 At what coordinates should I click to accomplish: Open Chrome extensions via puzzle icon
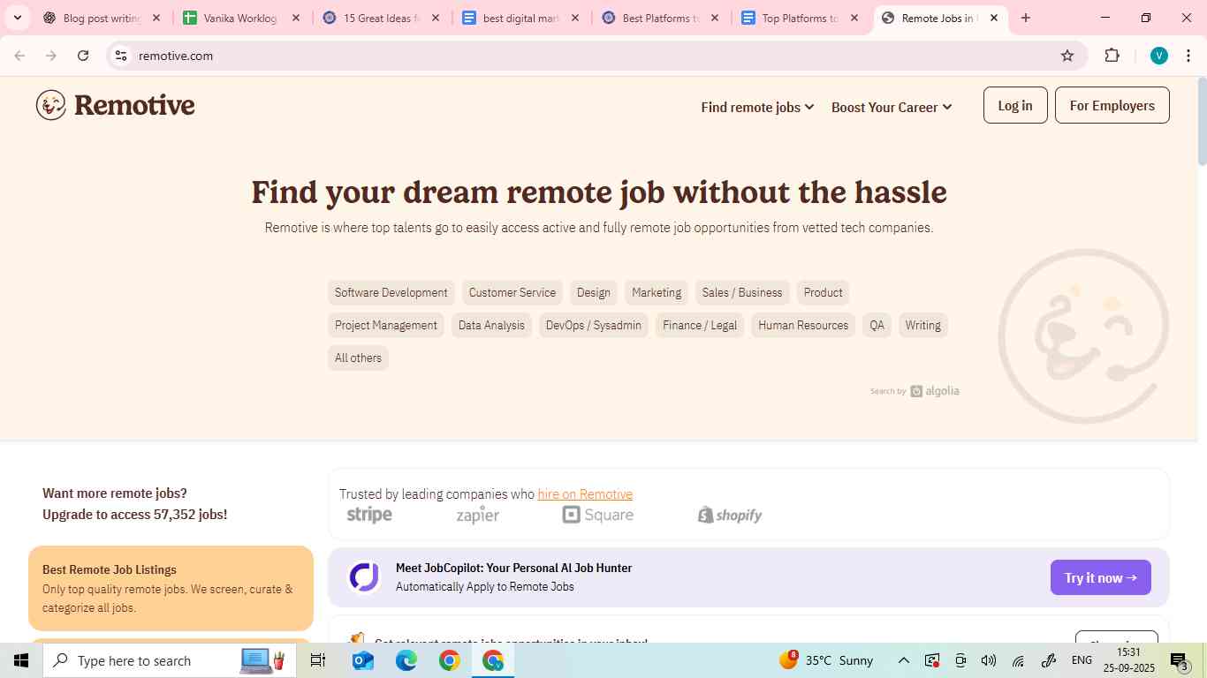(x=1112, y=55)
